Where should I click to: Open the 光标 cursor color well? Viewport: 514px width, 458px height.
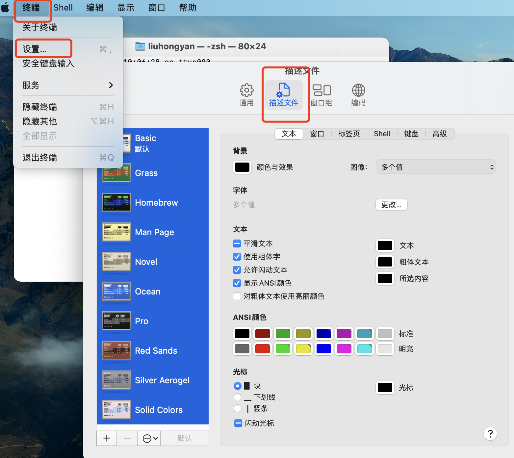tap(385, 388)
